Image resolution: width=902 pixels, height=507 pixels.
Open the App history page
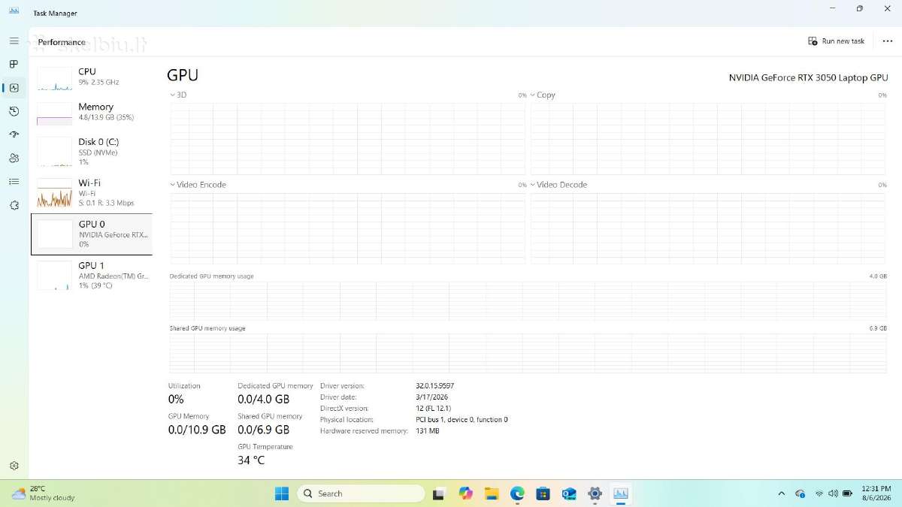click(14, 111)
